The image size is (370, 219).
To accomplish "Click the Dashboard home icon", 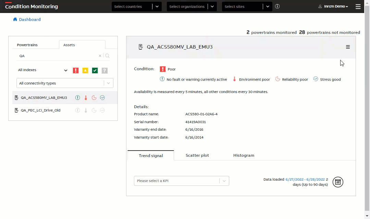I will [15, 19].
